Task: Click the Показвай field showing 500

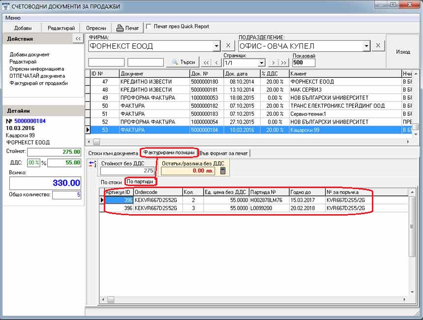Action: [303, 63]
